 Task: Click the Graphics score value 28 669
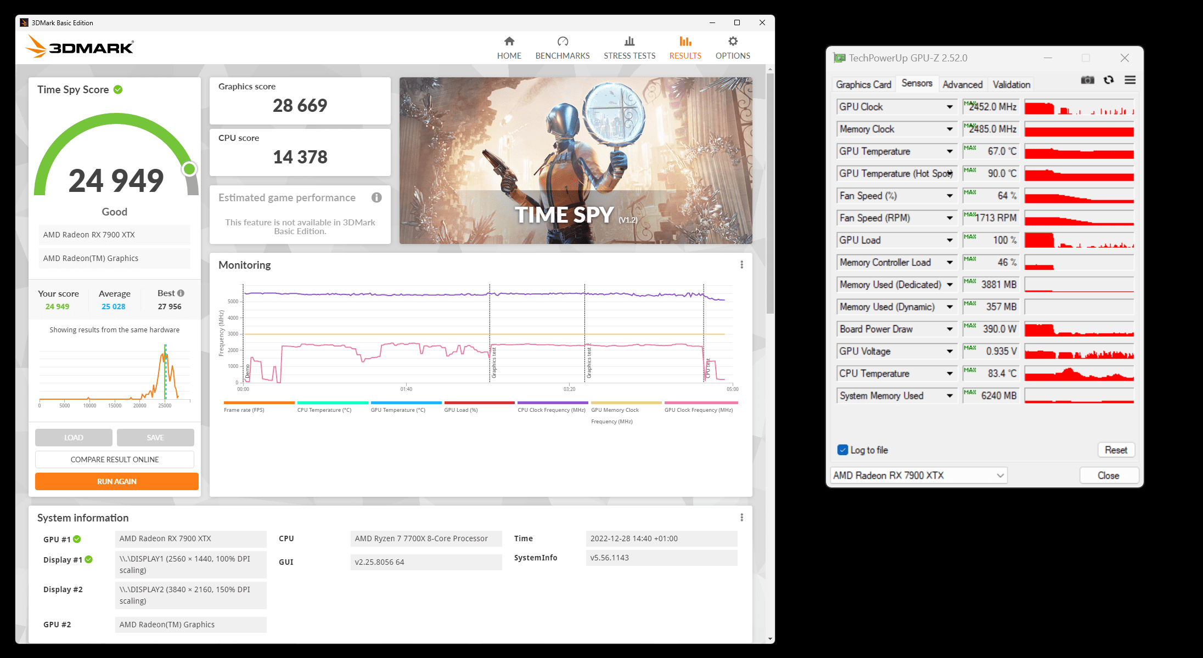[x=300, y=105]
